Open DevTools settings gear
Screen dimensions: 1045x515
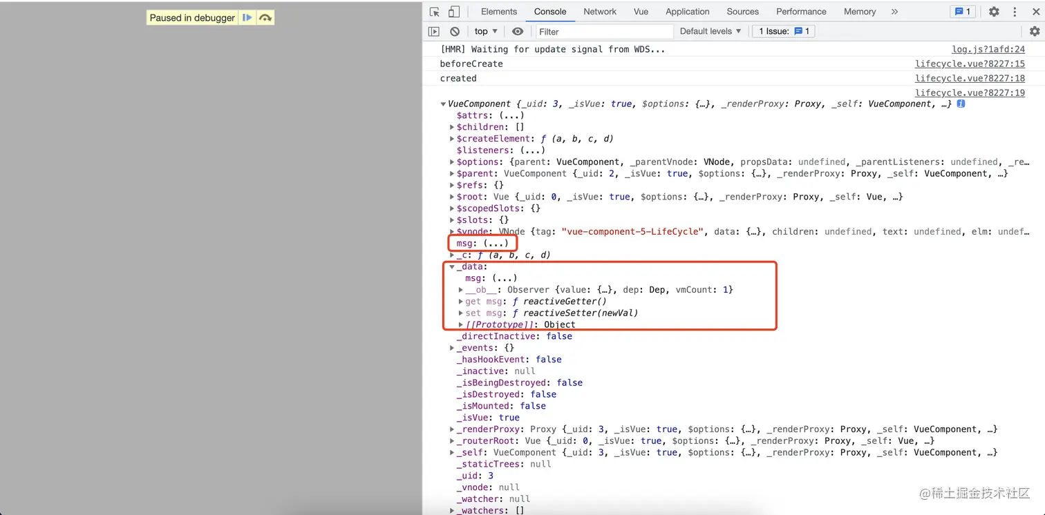coord(994,12)
